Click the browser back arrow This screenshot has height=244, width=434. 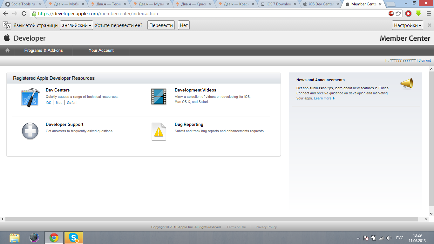pyautogui.click(x=5, y=14)
